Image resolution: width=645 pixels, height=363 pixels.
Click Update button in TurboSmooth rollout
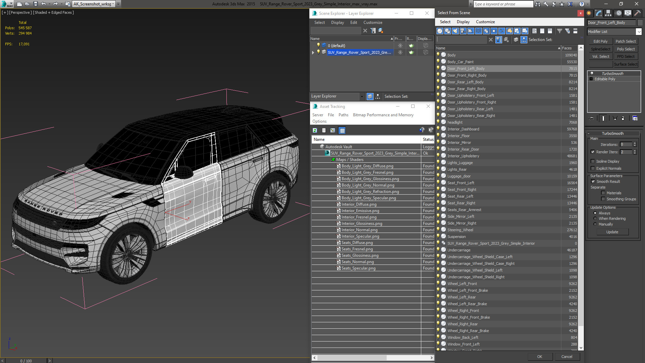pyautogui.click(x=612, y=232)
